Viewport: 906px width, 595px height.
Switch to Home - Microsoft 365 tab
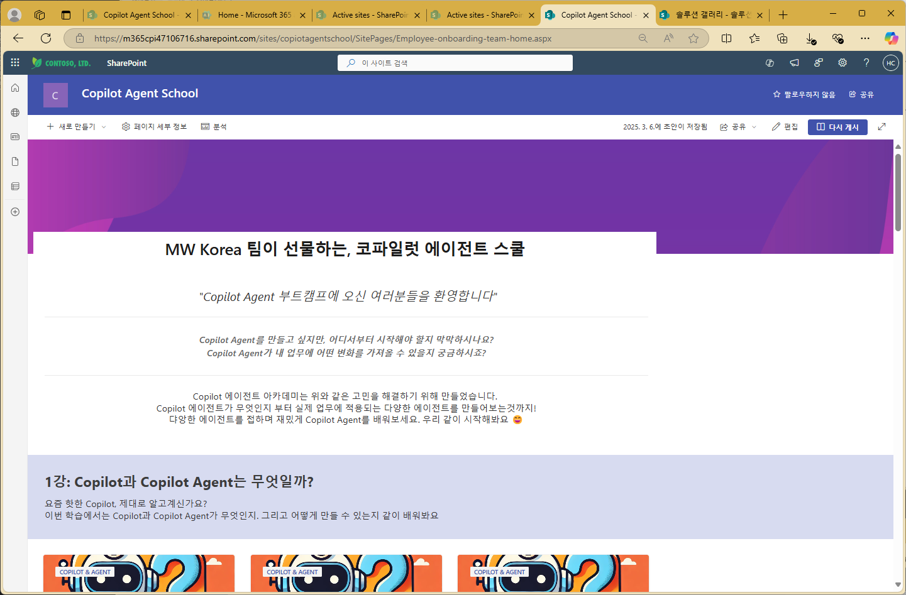pos(254,15)
